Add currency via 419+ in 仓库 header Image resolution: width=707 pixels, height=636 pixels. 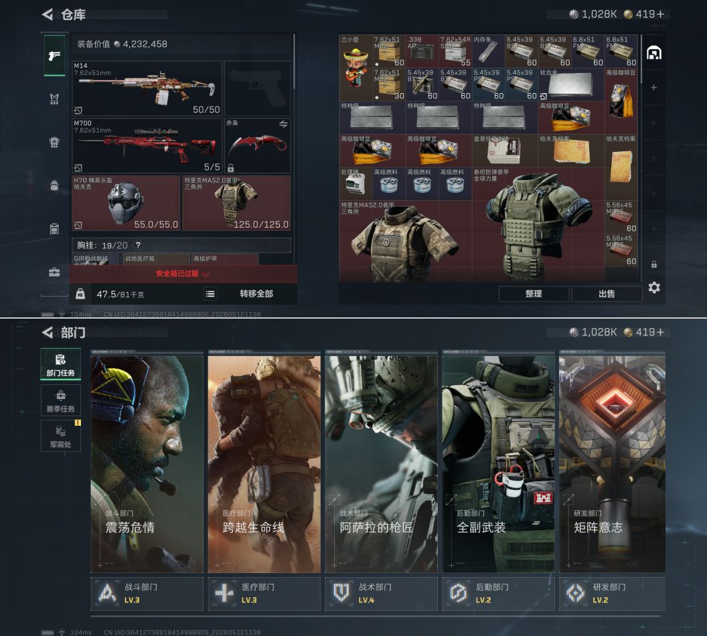644,15
